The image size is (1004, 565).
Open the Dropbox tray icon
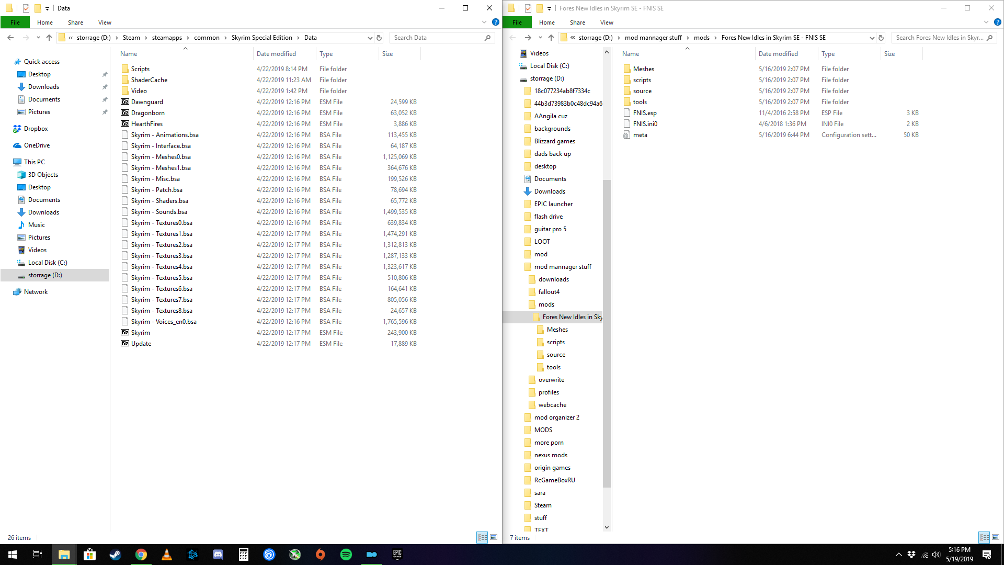point(911,555)
